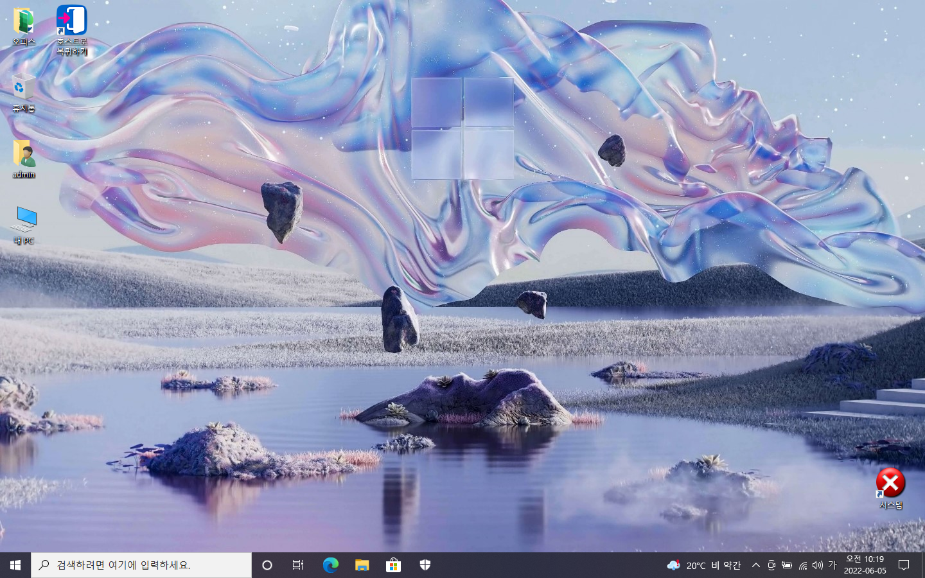Screen dimensions: 925x578
Task: Open the volume speaker tray icon
Action: click(818, 565)
